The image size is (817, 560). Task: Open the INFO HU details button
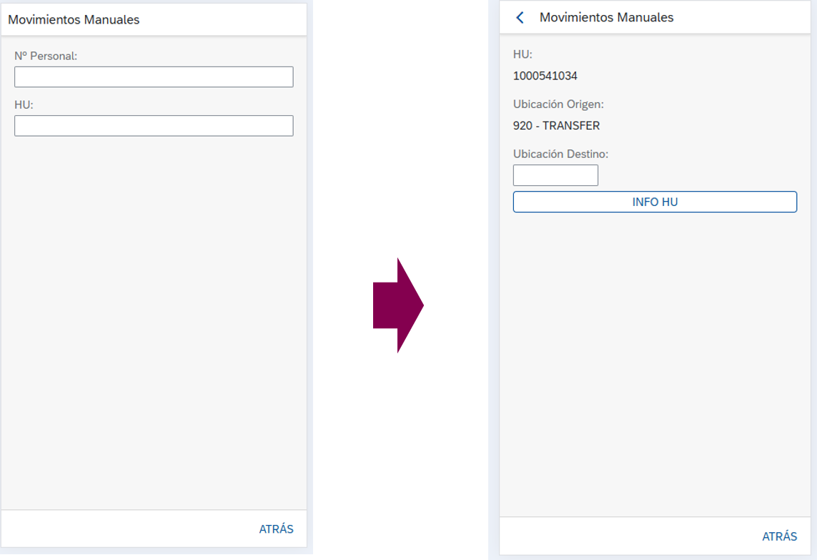(x=655, y=202)
